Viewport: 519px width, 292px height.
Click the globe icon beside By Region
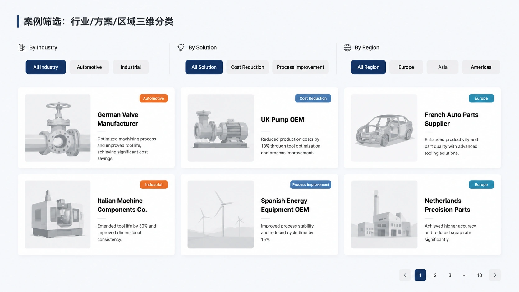pos(347,47)
